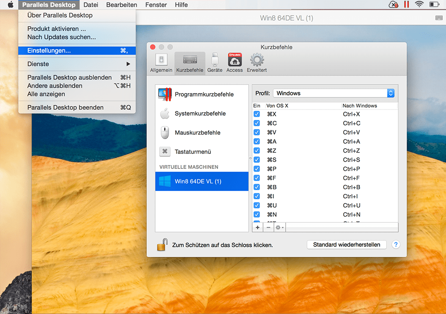Screen dimensions: 446x314
Task: Disable the ⌘X to Ctrl+X shortcut
Action: (257, 114)
